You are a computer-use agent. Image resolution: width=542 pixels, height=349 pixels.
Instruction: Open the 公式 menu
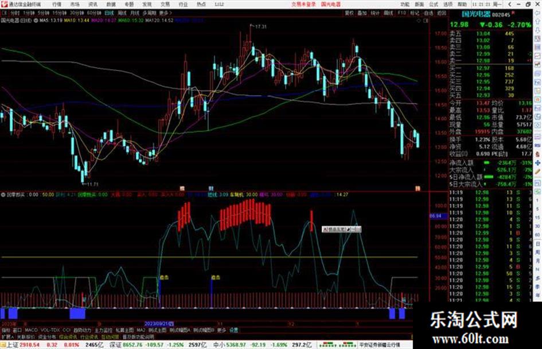(434, 5)
